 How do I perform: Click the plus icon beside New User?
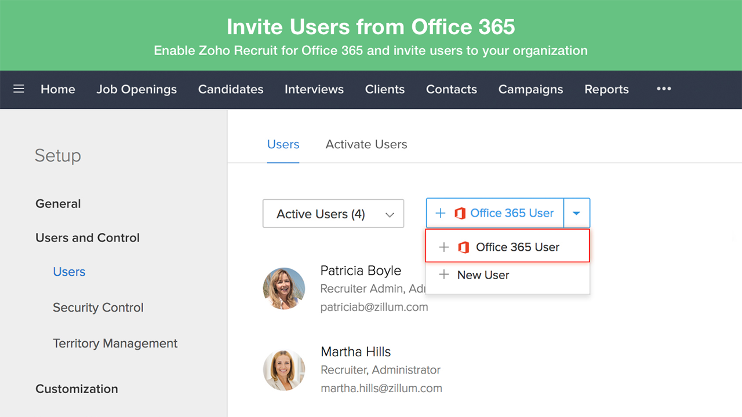coord(444,275)
